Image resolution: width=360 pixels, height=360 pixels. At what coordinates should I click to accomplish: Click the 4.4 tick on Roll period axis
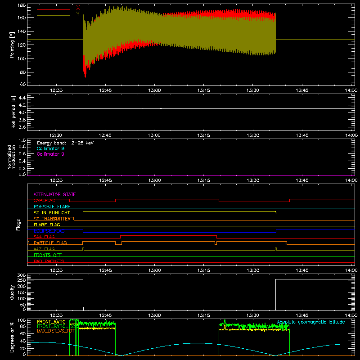click(22, 98)
